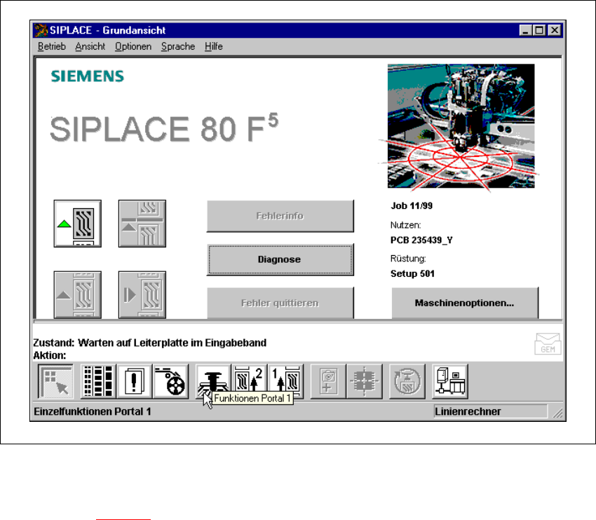This screenshot has width=596, height=520.
Task: Click the SIEMENS logo
Action: pyautogui.click(x=88, y=76)
